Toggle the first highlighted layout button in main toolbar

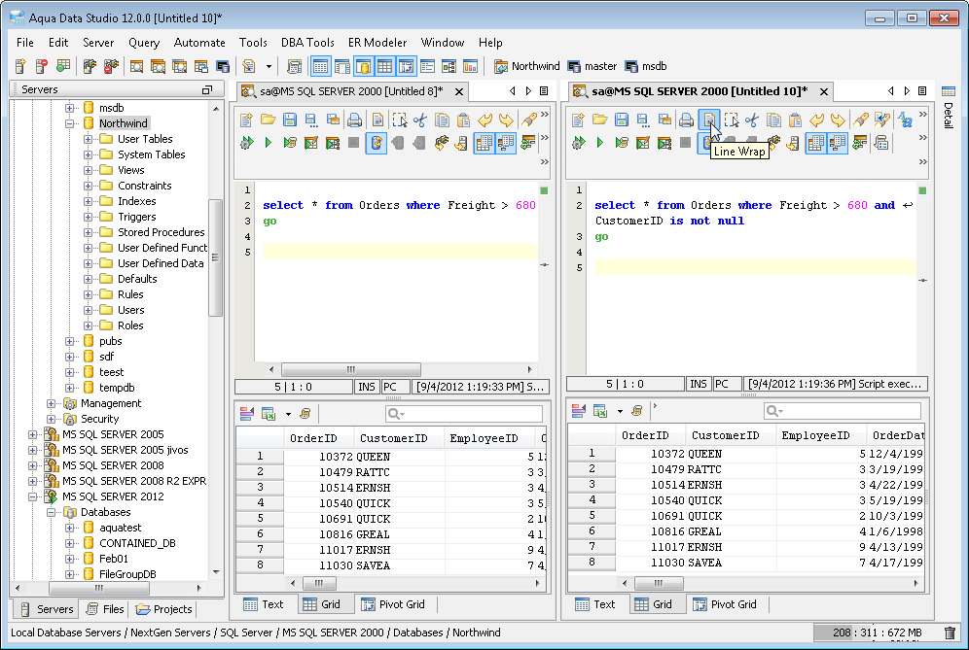320,66
